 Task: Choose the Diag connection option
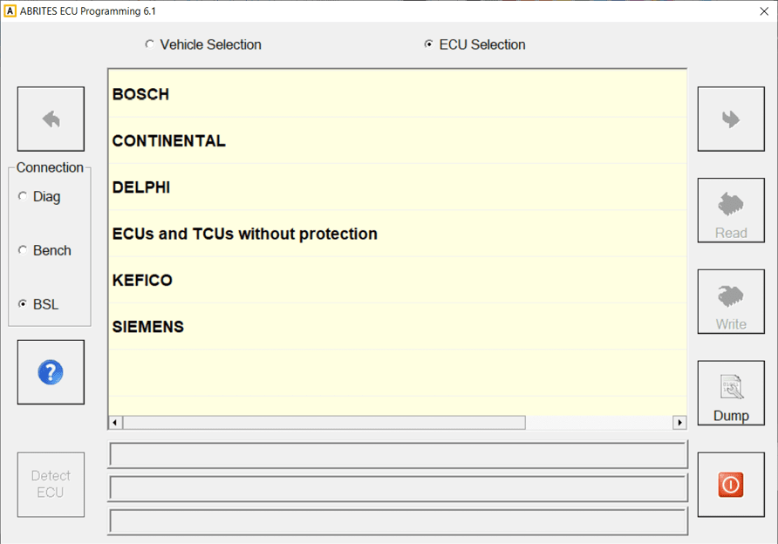pyautogui.click(x=23, y=197)
